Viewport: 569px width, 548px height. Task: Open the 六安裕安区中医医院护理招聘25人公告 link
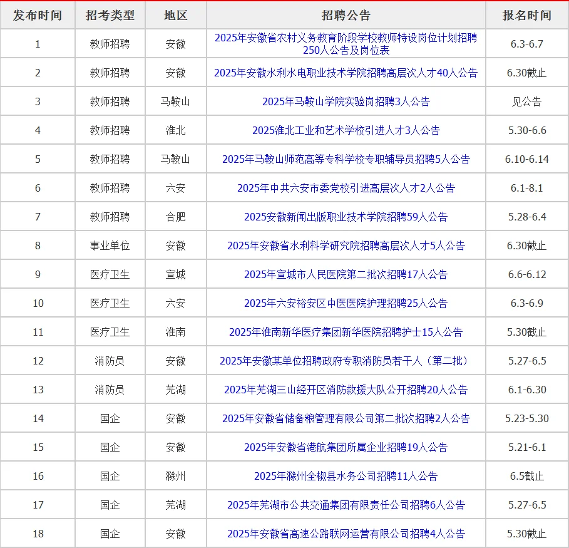(346, 303)
